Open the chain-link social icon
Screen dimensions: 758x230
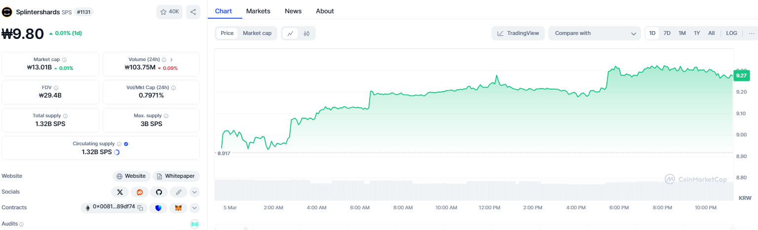(x=179, y=192)
